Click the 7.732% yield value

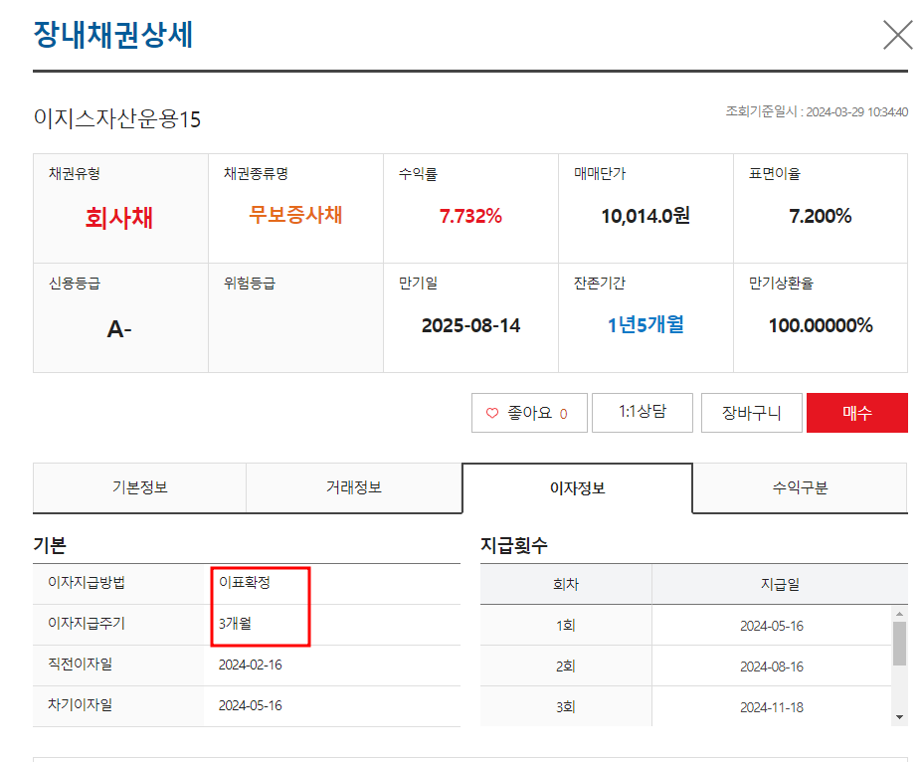click(x=470, y=216)
